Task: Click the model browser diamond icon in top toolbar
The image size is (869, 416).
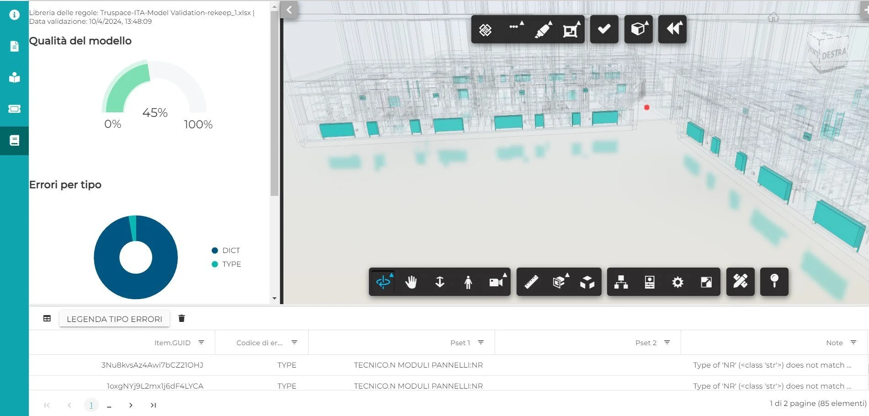Action: [485, 30]
